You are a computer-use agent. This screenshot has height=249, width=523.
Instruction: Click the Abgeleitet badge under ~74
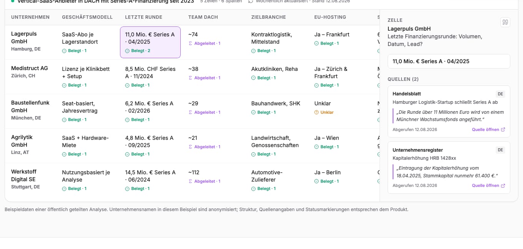(x=204, y=43)
